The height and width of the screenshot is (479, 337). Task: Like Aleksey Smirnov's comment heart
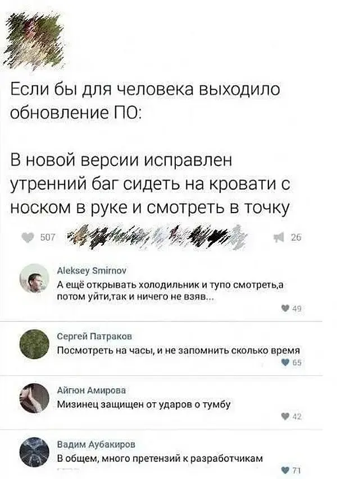[286, 309]
